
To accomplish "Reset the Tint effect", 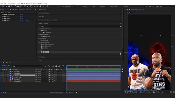I will tap(22, 16).
